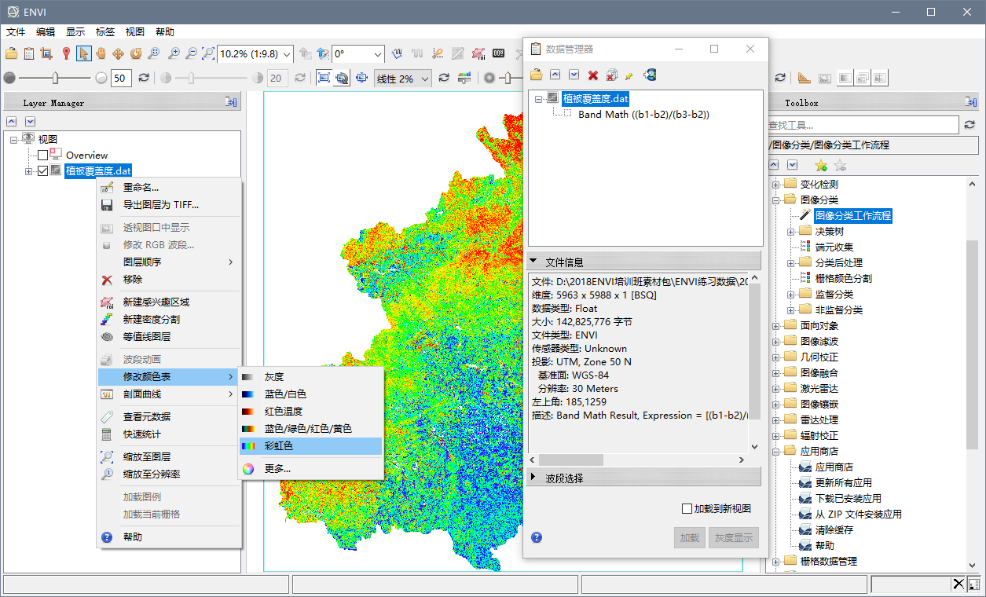Uncheck the 植被覆盖度.dat layer visibility checkbox
The image size is (986, 597).
pyautogui.click(x=42, y=170)
